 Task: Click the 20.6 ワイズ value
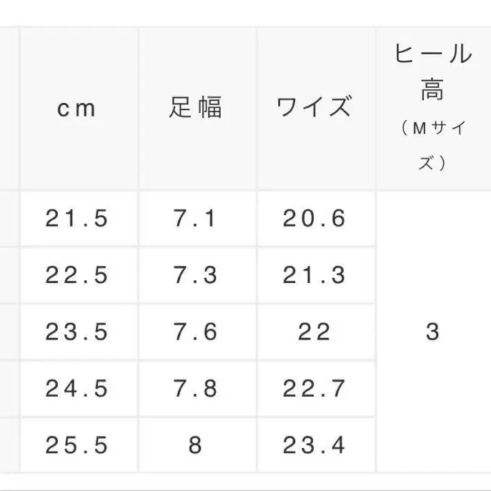click(x=314, y=218)
